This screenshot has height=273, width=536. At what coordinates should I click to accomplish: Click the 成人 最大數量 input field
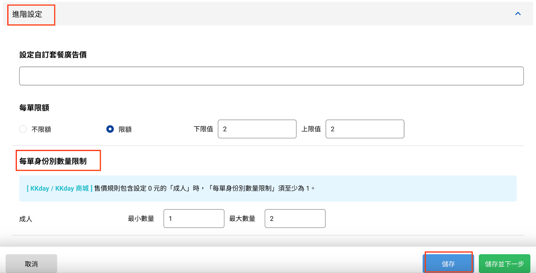point(295,219)
